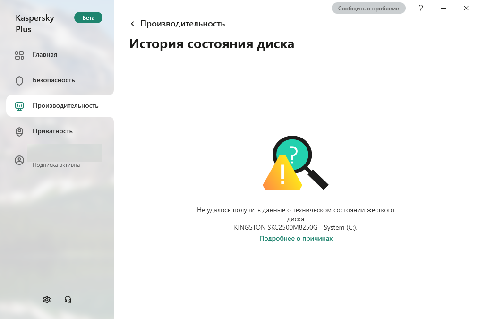Select the Производительность sidebar section
This screenshot has width=478, height=319.
(60, 106)
